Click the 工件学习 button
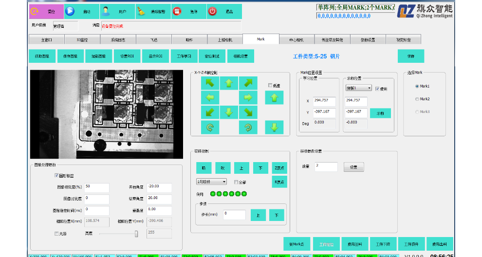Viewport: 482px width, 257px height. (x=184, y=56)
